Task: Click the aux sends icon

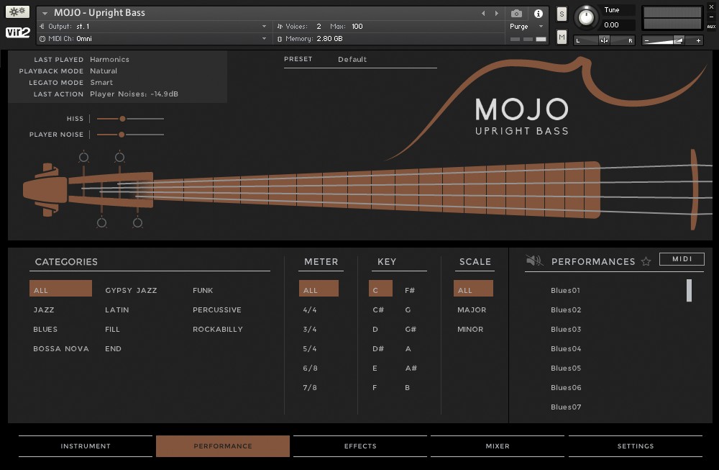Action: coord(710,26)
